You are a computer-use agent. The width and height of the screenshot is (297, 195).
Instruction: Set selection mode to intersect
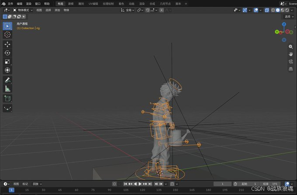(24, 17)
